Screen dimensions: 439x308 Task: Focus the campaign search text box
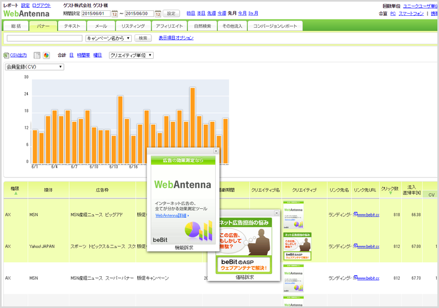point(45,38)
